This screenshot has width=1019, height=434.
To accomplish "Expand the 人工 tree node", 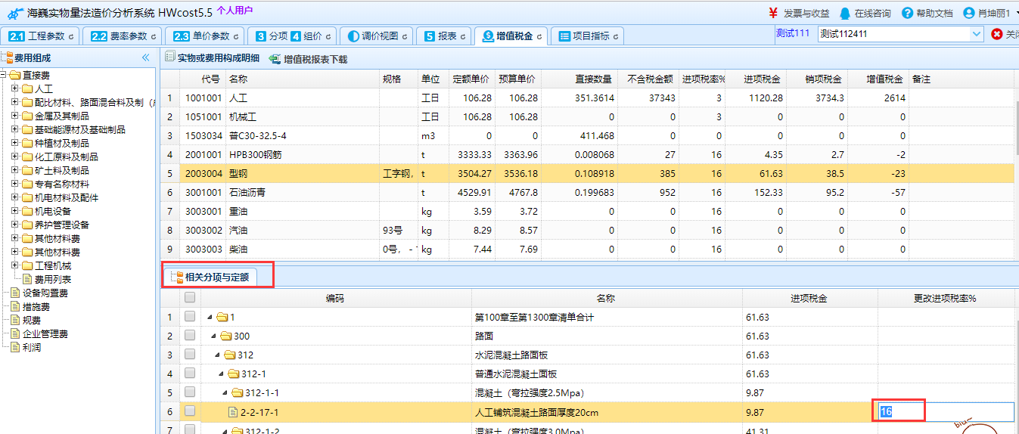I will (15, 88).
